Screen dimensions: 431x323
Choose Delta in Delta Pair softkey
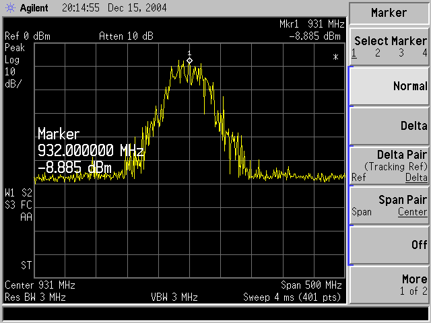coord(416,178)
